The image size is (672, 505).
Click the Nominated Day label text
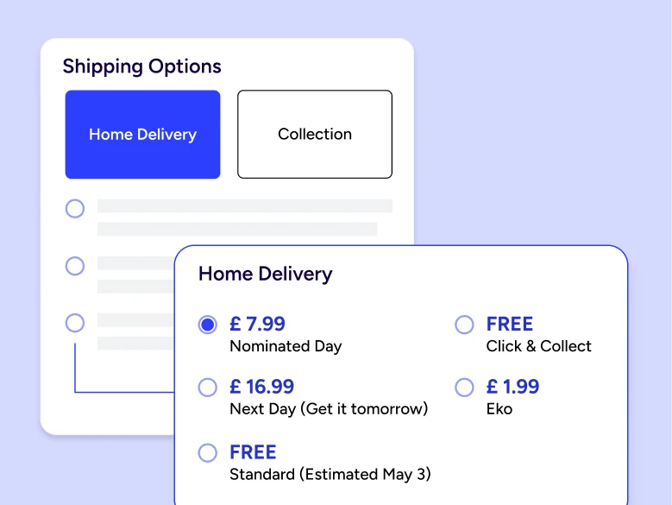click(286, 346)
